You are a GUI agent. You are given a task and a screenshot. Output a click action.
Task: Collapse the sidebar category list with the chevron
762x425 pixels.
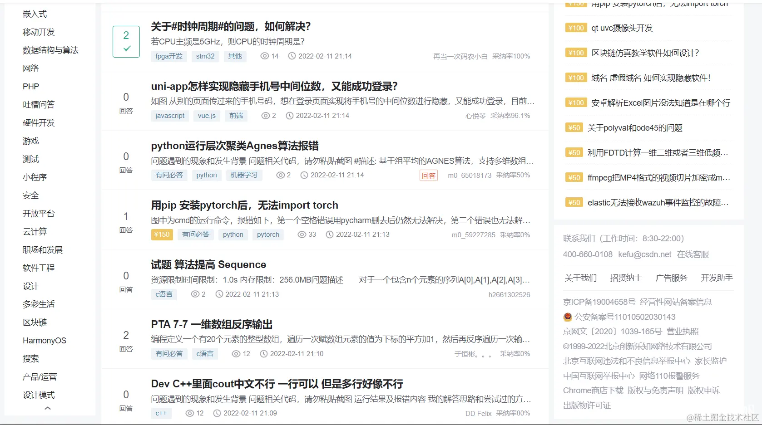click(47, 408)
